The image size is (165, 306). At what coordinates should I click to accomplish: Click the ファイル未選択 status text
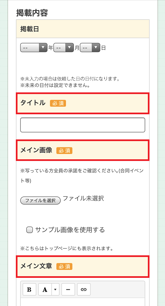[x=83, y=198]
